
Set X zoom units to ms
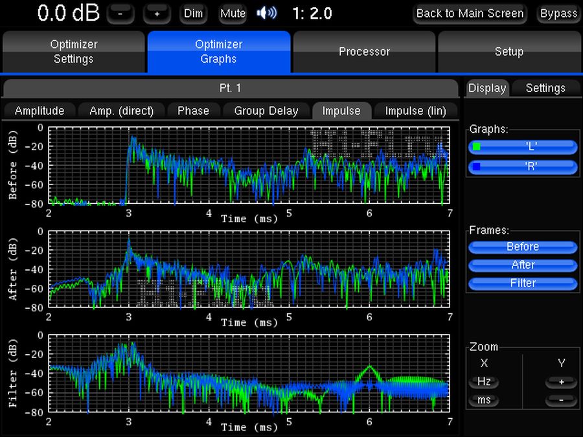[484, 400]
